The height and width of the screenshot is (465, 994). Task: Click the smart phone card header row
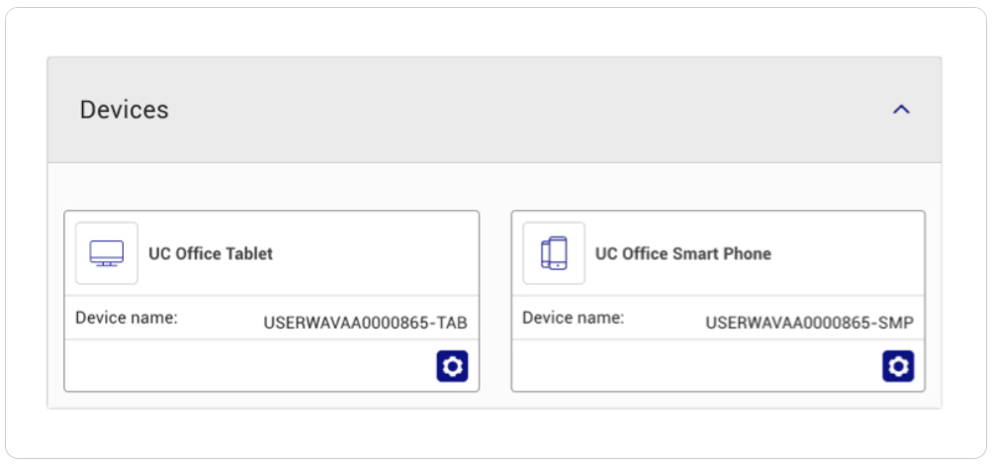click(718, 253)
